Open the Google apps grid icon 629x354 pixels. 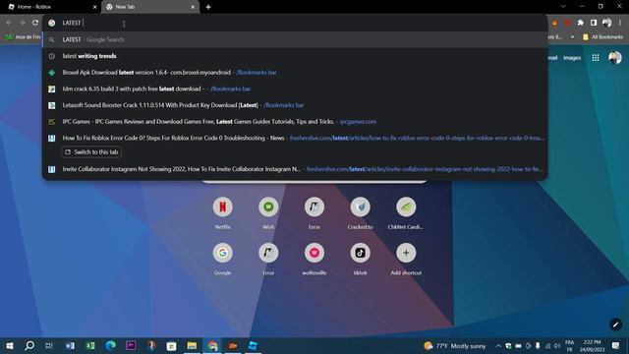596,58
